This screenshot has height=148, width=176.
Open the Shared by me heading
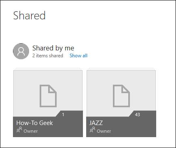click(x=53, y=48)
